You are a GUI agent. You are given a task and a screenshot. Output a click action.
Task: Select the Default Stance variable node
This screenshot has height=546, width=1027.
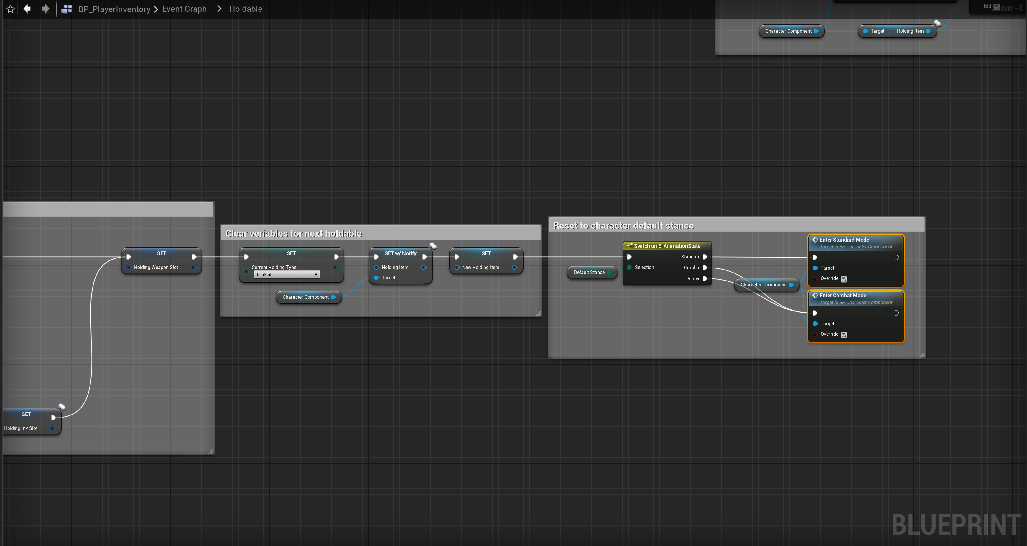click(589, 273)
